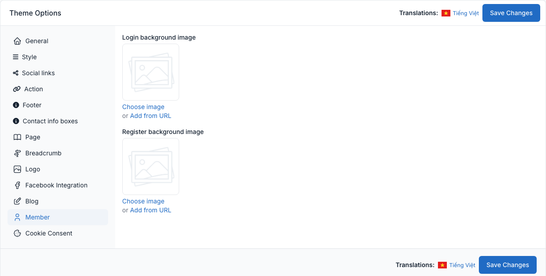The width and height of the screenshot is (546, 276).
Task: Click the Social links share icon
Action: click(x=16, y=73)
